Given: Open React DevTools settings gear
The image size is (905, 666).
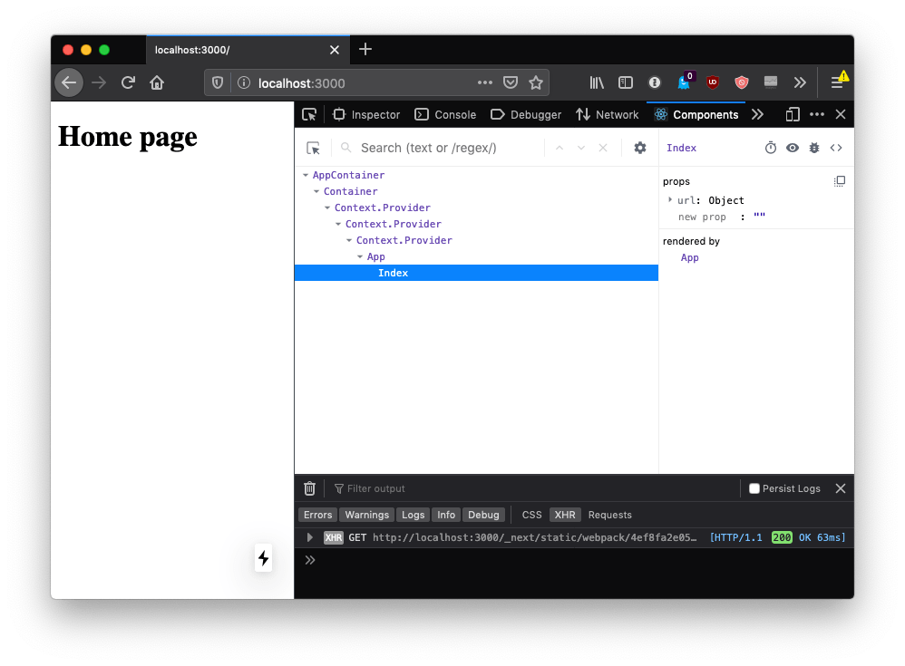Looking at the screenshot, I should (x=640, y=148).
